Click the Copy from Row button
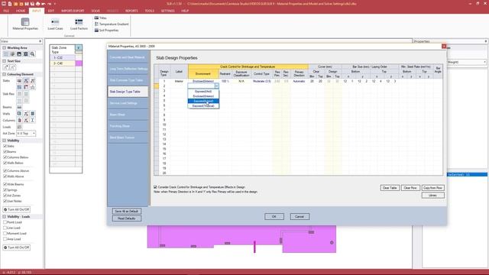Viewport: 489px width, 275px height. tap(433, 188)
